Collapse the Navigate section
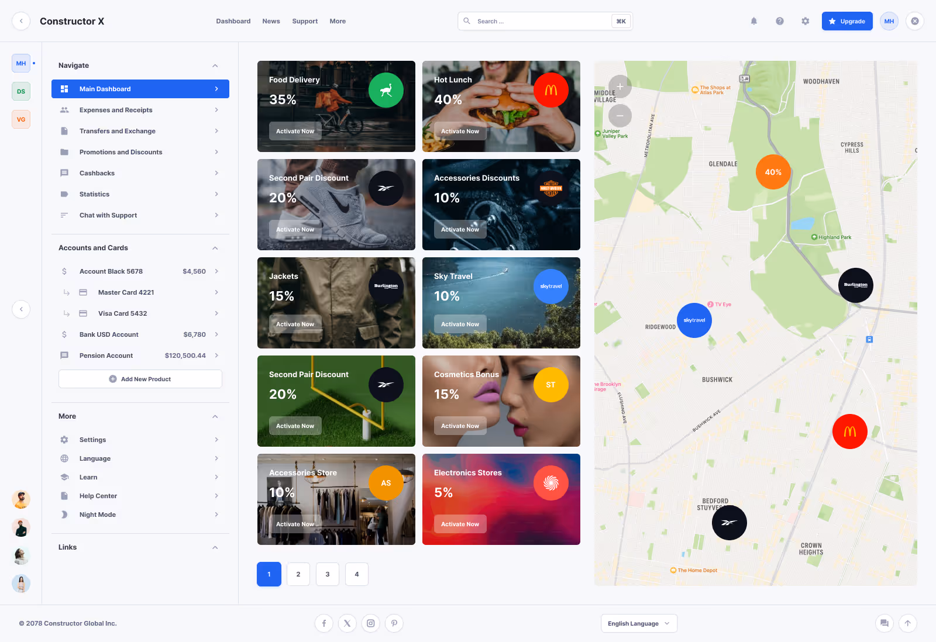Viewport: 936px width, 642px height. (x=215, y=65)
